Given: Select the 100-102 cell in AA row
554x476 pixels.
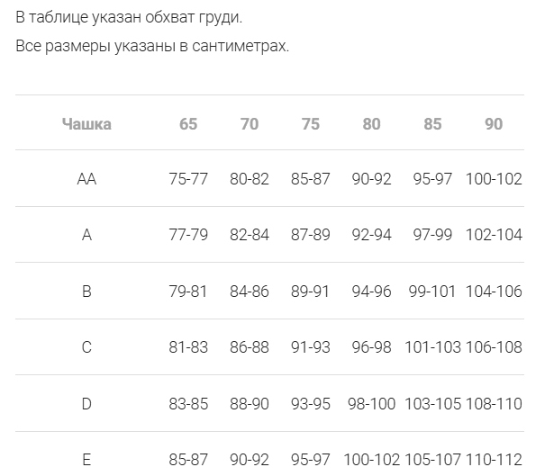Looking at the screenshot, I should (x=494, y=179).
